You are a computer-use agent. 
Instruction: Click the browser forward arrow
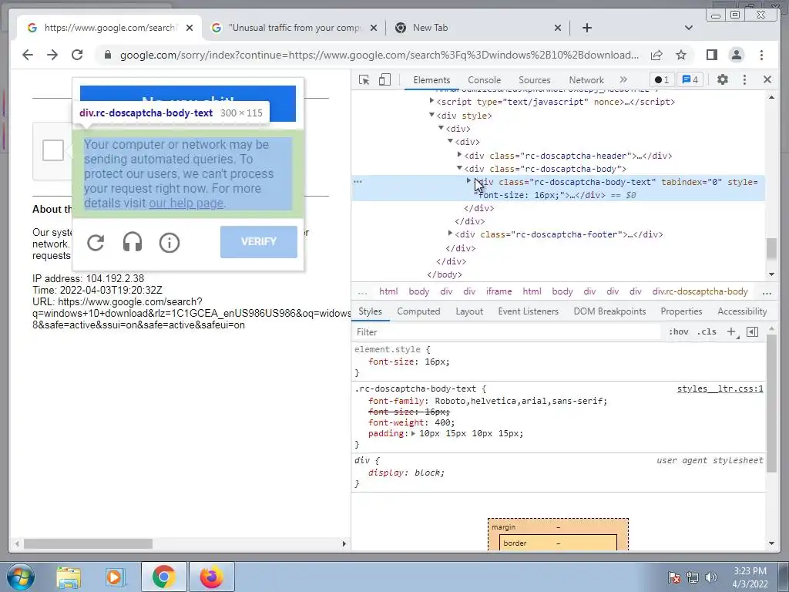tap(52, 55)
